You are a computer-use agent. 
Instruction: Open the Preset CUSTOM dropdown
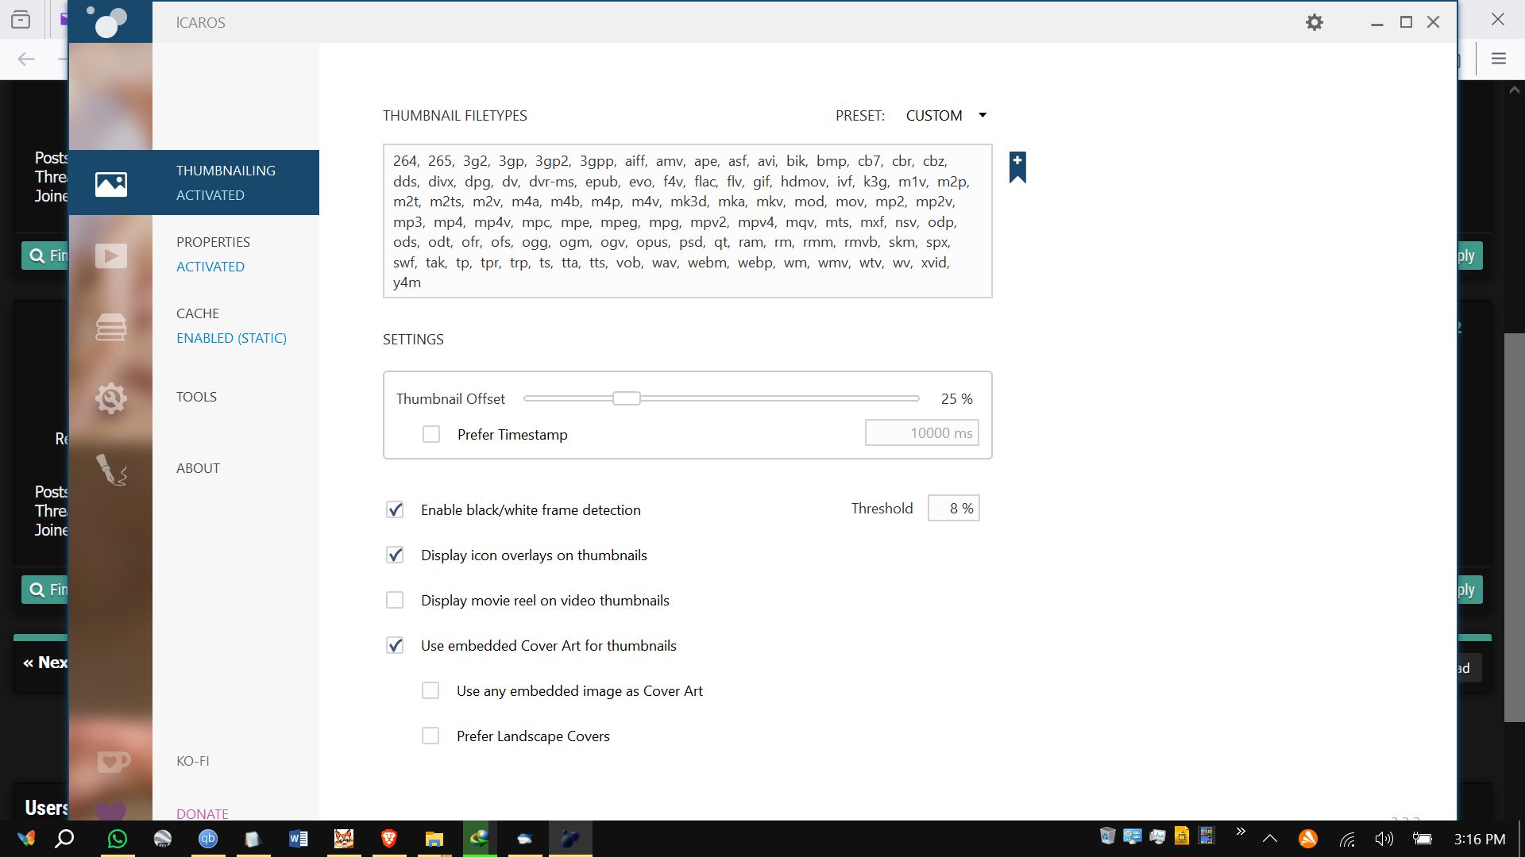[945, 116]
